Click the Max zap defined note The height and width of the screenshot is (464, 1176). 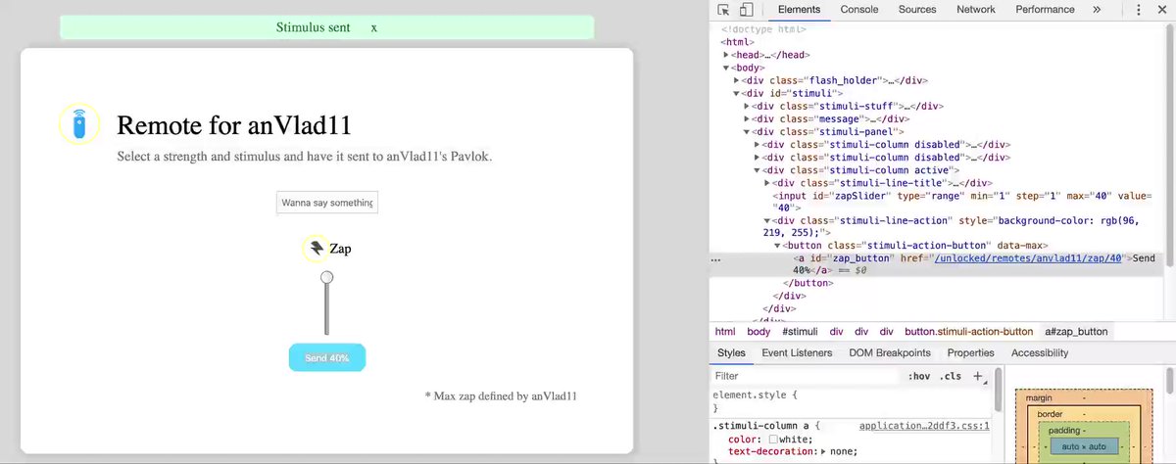tap(501, 395)
